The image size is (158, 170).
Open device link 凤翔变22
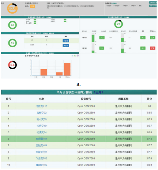pos(42,113)
